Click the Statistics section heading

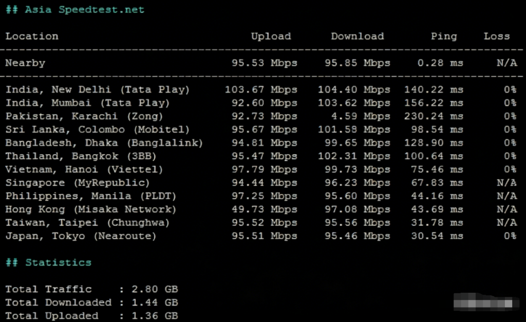click(x=58, y=262)
